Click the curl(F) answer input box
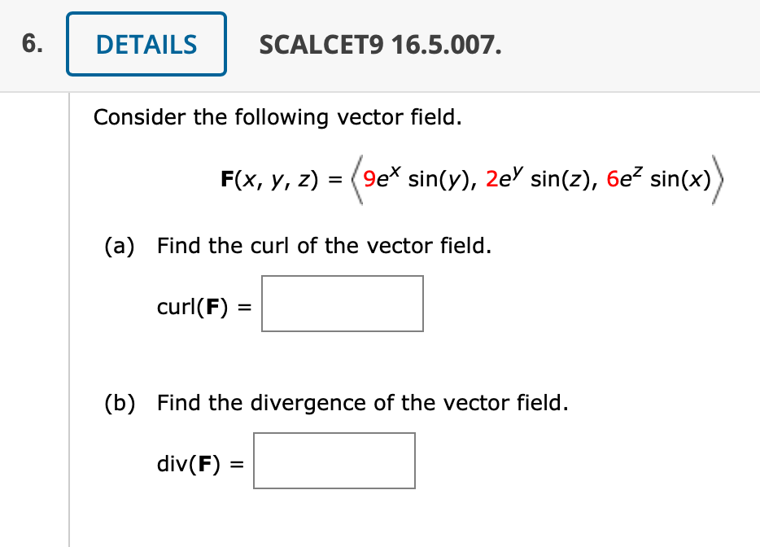The height and width of the screenshot is (547, 760). coord(342,304)
